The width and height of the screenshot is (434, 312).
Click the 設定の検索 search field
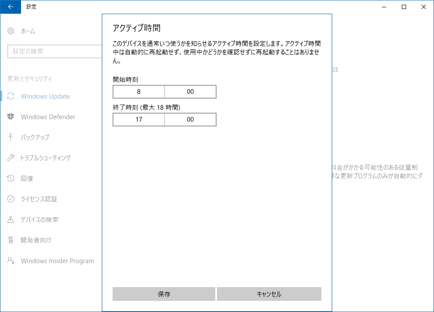[x=56, y=51]
